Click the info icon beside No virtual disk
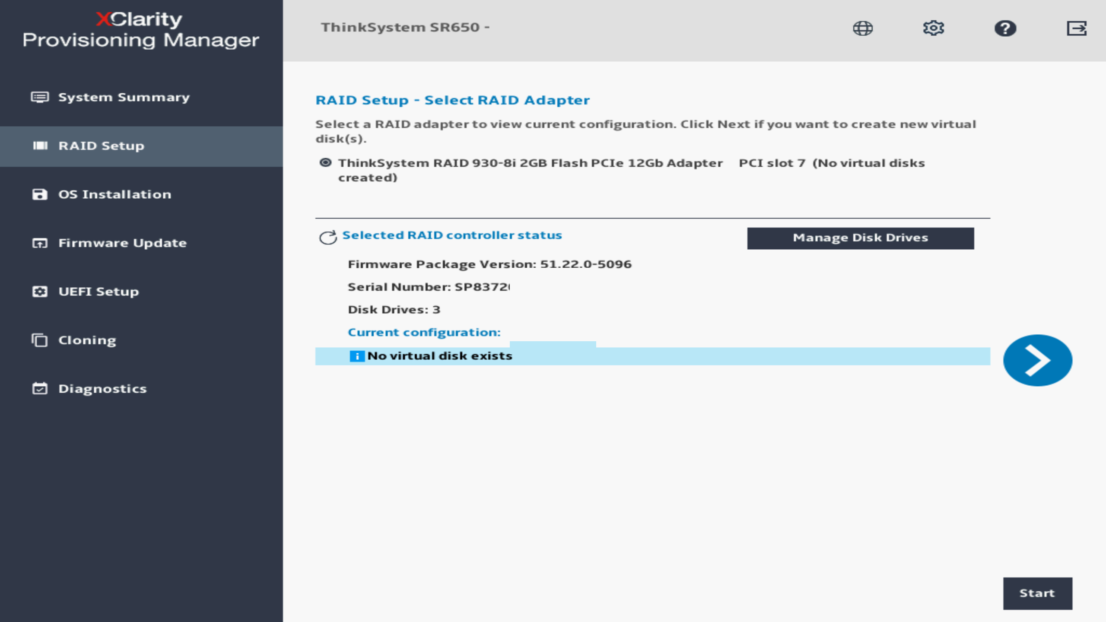This screenshot has width=1106, height=622. [x=357, y=356]
